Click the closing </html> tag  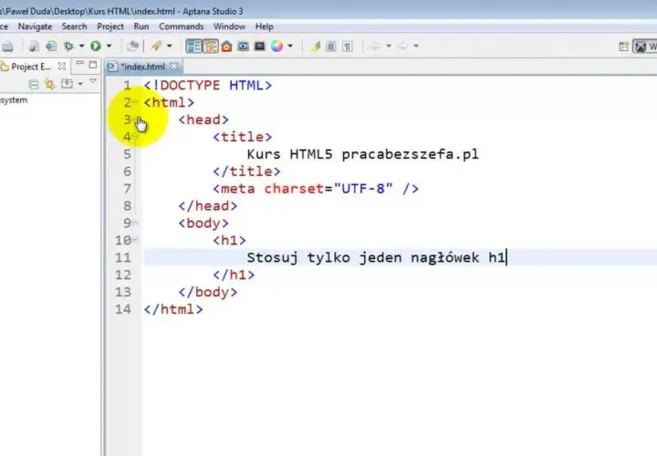(173, 309)
